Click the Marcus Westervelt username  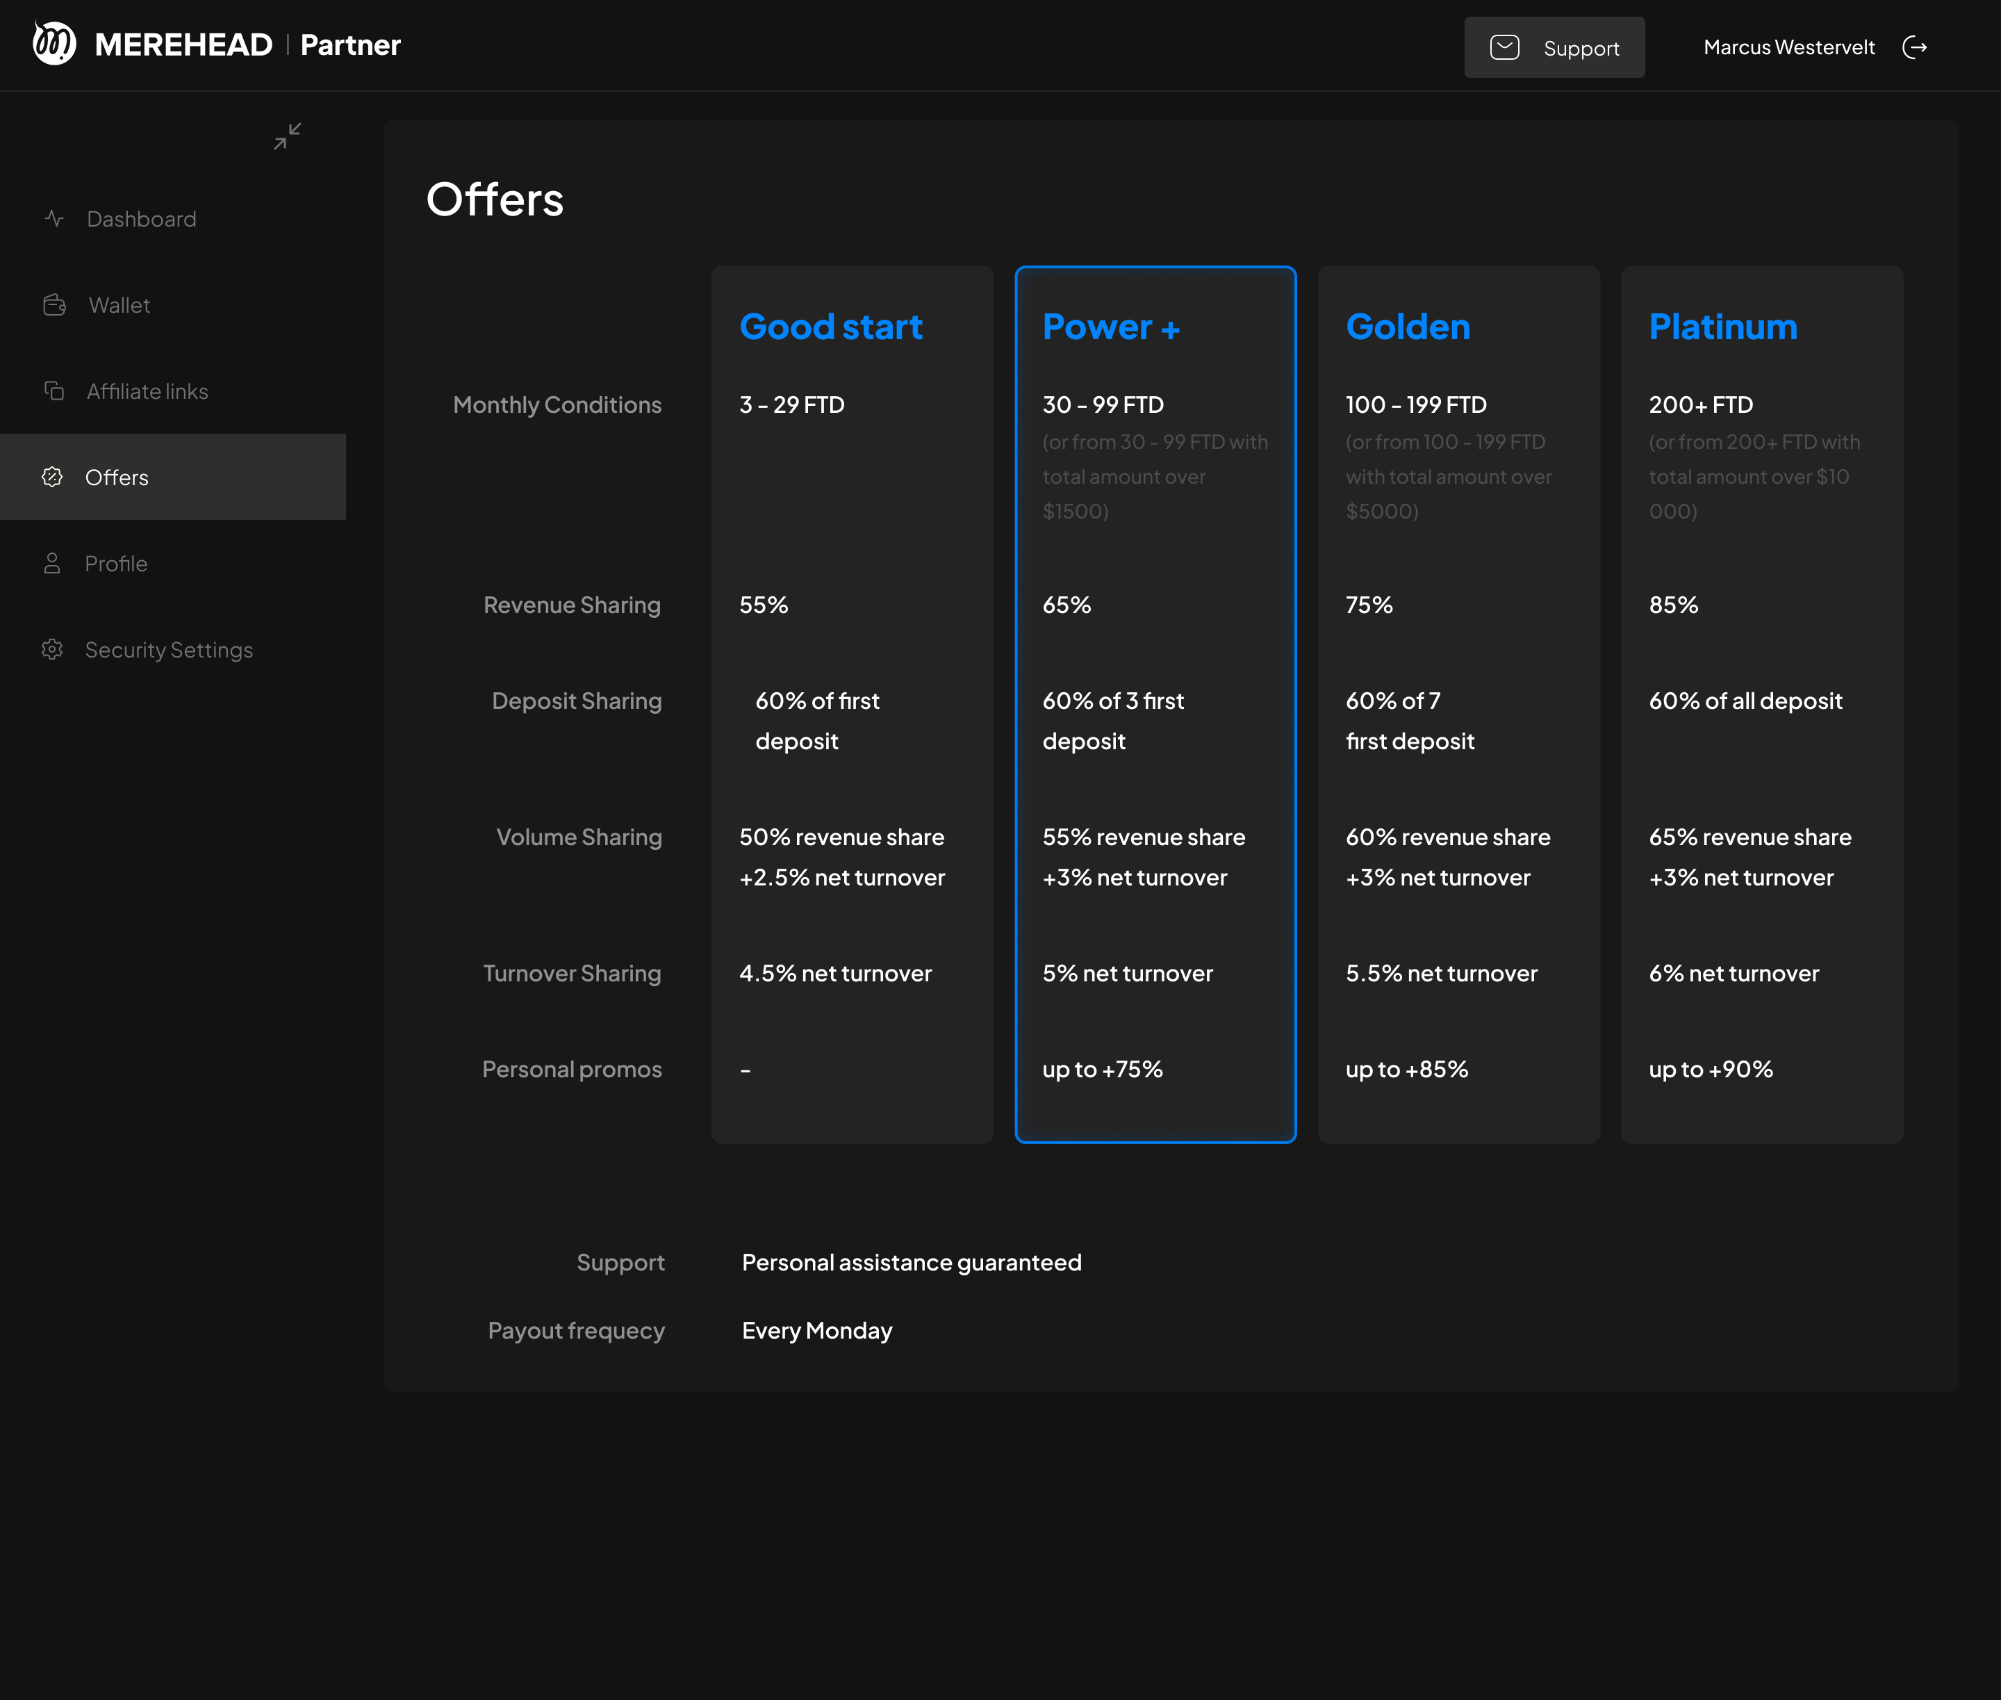pos(1788,47)
